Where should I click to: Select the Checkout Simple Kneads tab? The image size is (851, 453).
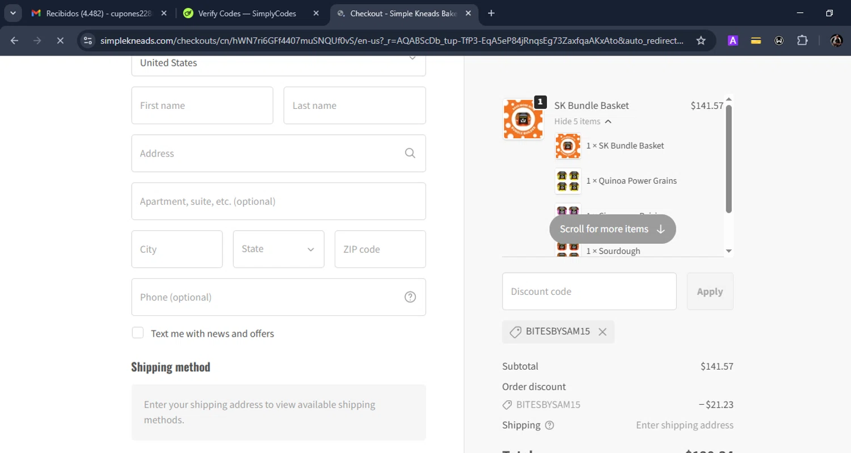(x=403, y=13)
